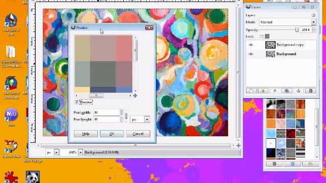Lower the layer with down arrow button
326x183 pixels.
click(275, 91)
